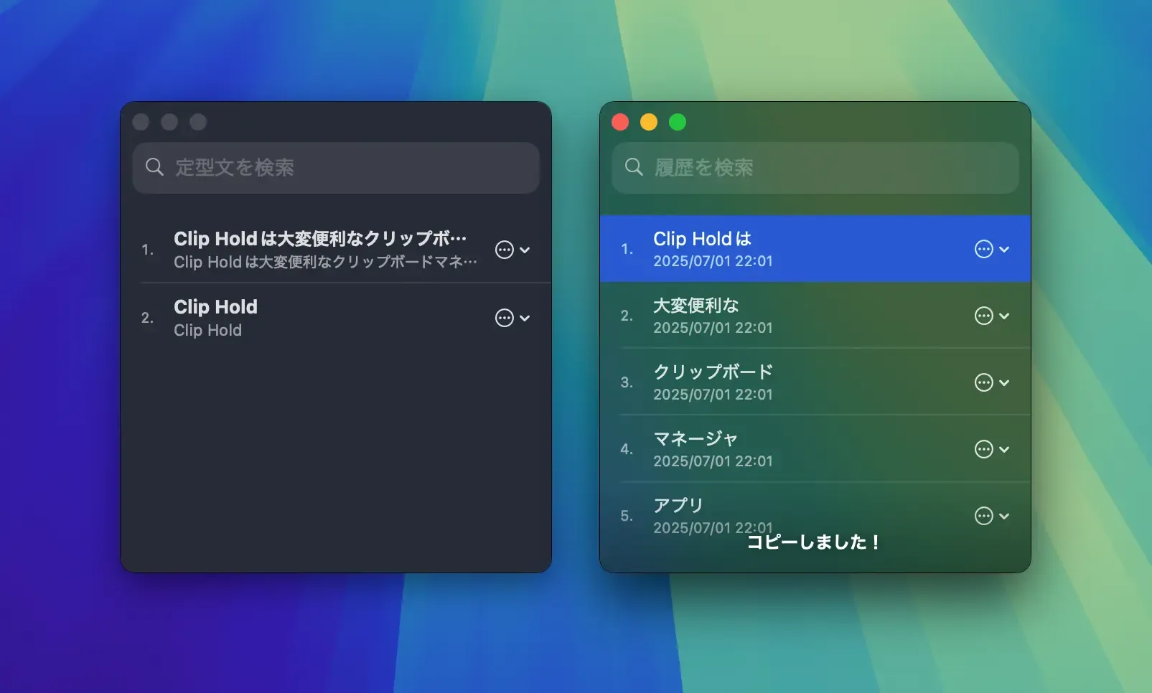The height and width of the screenshot is (693, 1152).
Task: Click the 履歴を検索 search field
Action: [815, 167]
